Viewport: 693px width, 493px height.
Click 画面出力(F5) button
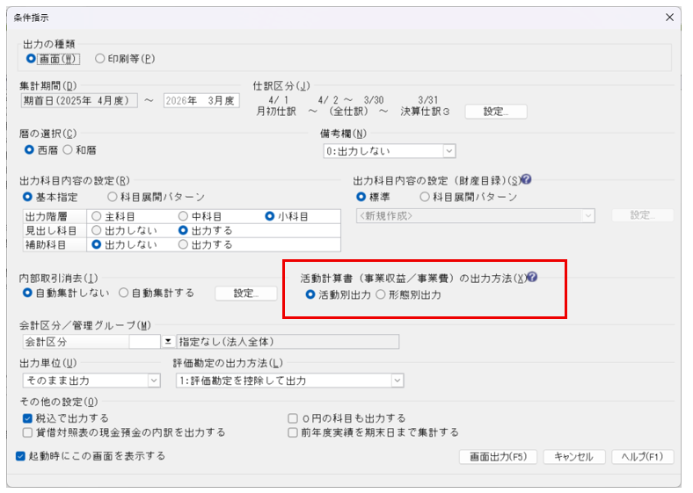pyautogui.click(x=498, y=457)
